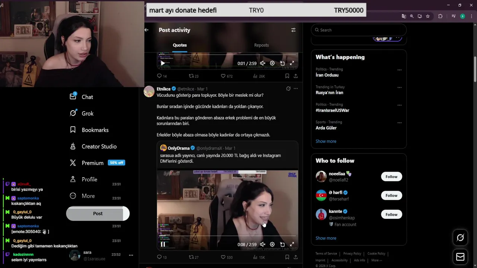Image resolution: width=477 pixels, height=268 pixels.
Task: Switch to the Reposts tab
Action: [261, 45]
